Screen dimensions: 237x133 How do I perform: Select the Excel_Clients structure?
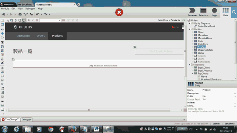pos(204,68)
